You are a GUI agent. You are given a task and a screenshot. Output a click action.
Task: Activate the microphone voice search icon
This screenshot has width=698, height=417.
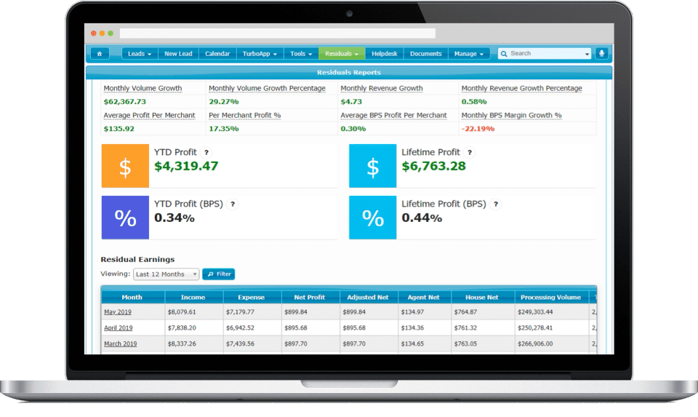[601, 53]
